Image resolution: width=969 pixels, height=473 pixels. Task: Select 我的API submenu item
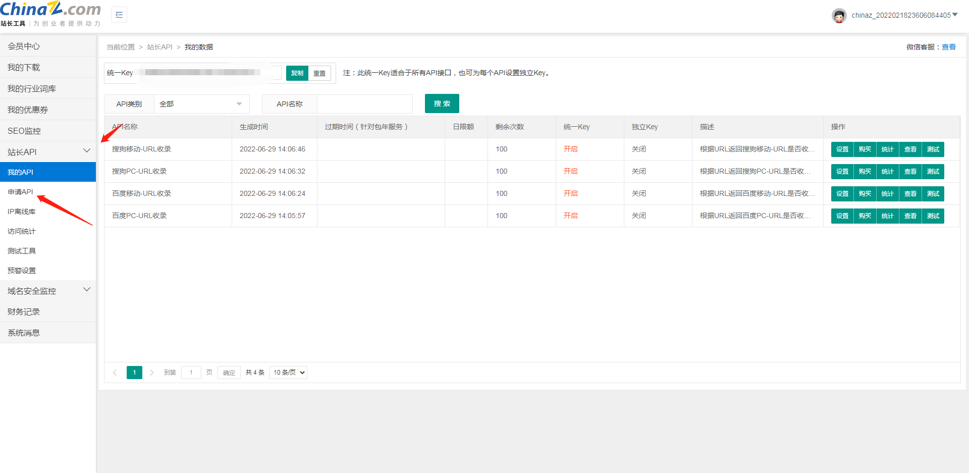pos(48,172)
